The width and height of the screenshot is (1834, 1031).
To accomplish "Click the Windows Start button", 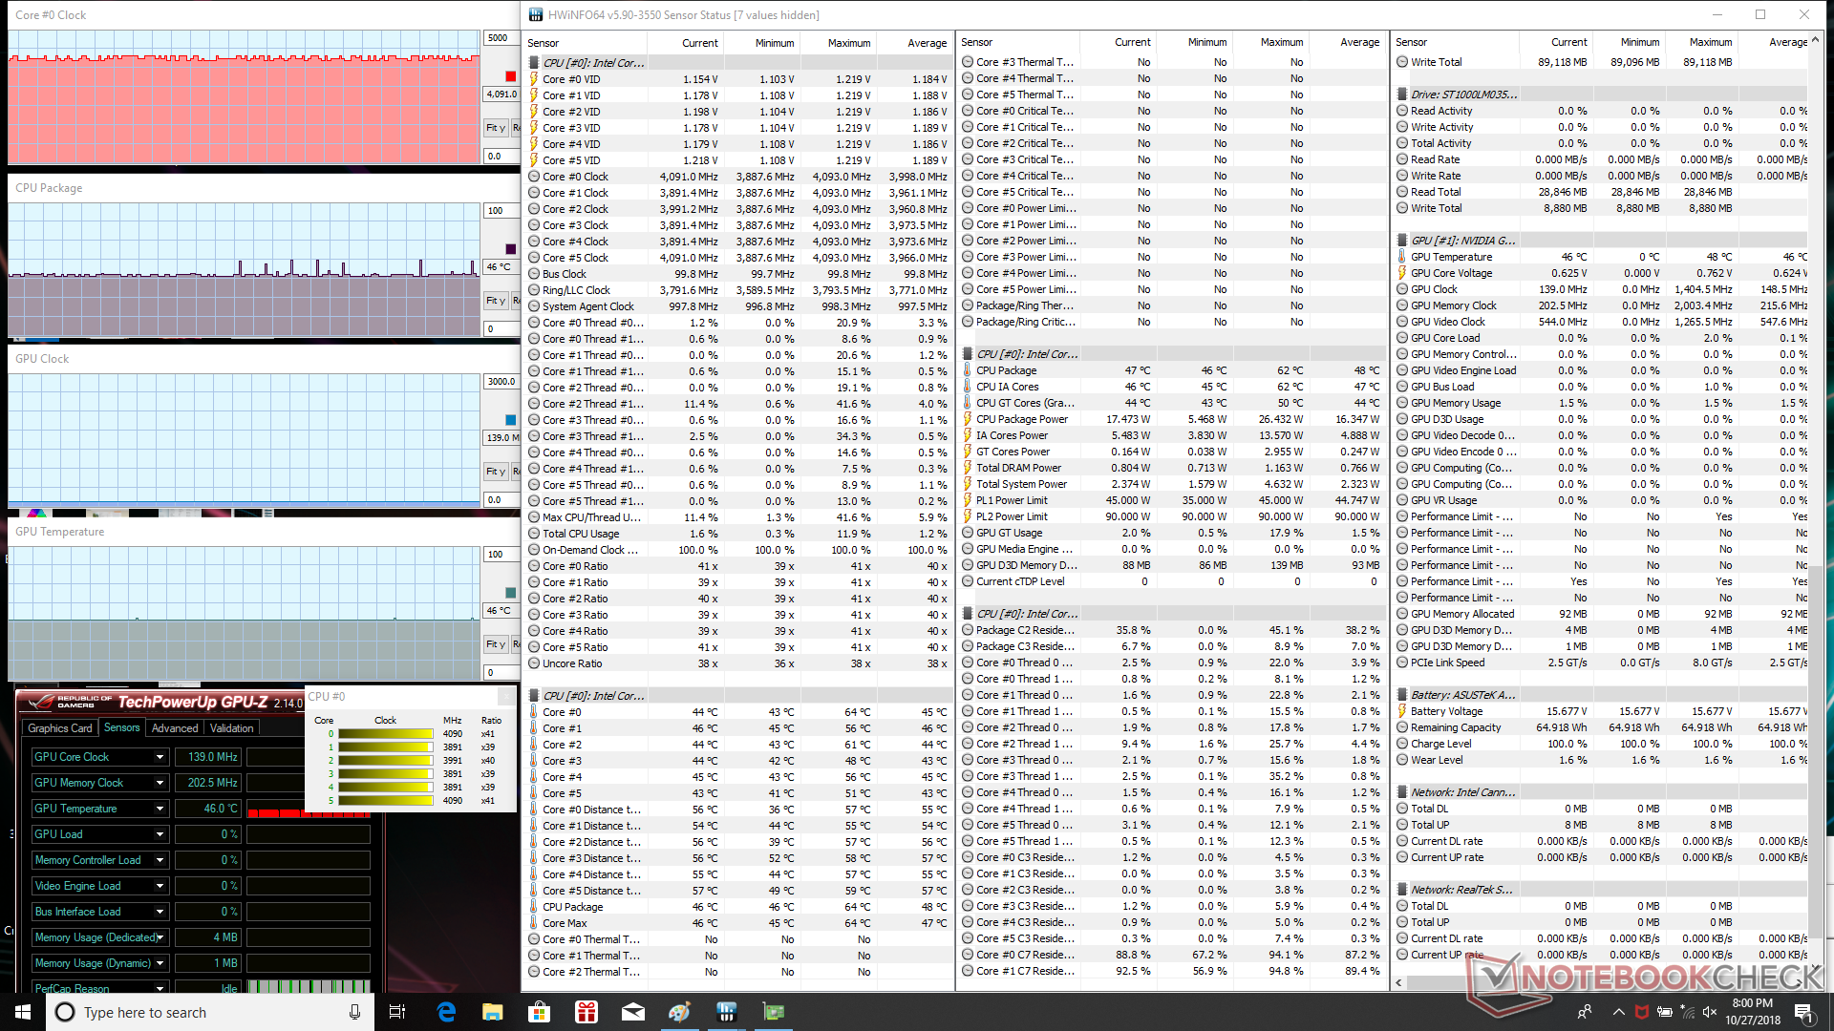I will pyautogui.click(x=23, y=1012).
